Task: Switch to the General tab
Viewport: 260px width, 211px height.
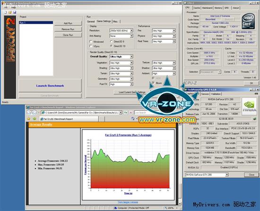Action: pyautogui.click(x=91, y=22)
